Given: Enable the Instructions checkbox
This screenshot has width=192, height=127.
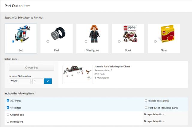Looking at the screenshot, I should click(8, 121).
